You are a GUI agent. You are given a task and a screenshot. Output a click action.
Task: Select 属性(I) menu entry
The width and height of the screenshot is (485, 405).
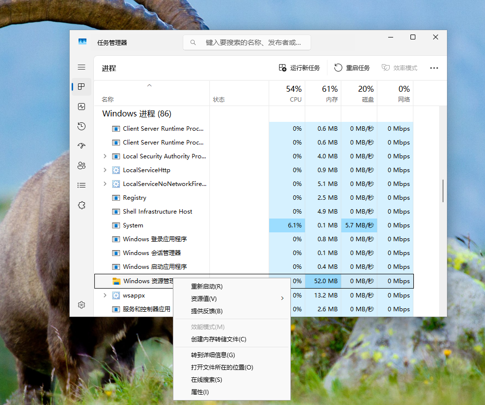pos(232,392)
